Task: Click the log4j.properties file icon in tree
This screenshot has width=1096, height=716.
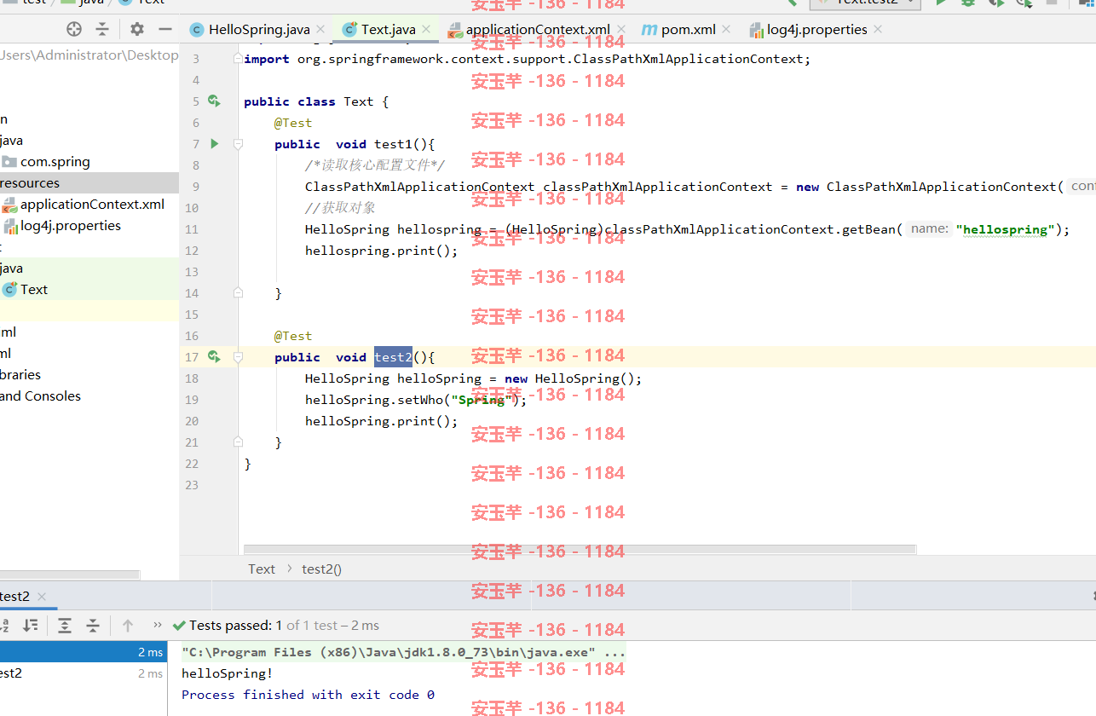Action: 10,226
